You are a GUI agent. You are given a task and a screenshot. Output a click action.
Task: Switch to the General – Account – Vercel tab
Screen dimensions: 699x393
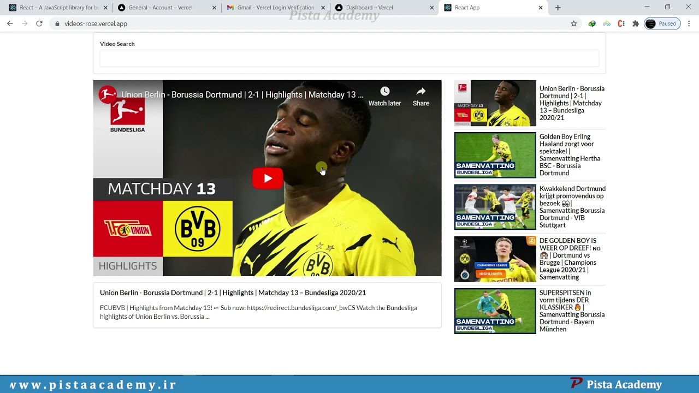167,8
